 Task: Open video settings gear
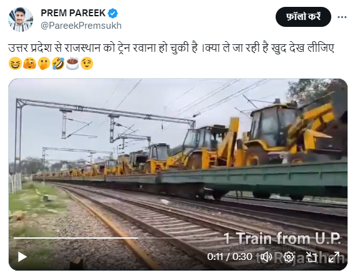coord(289,257)
